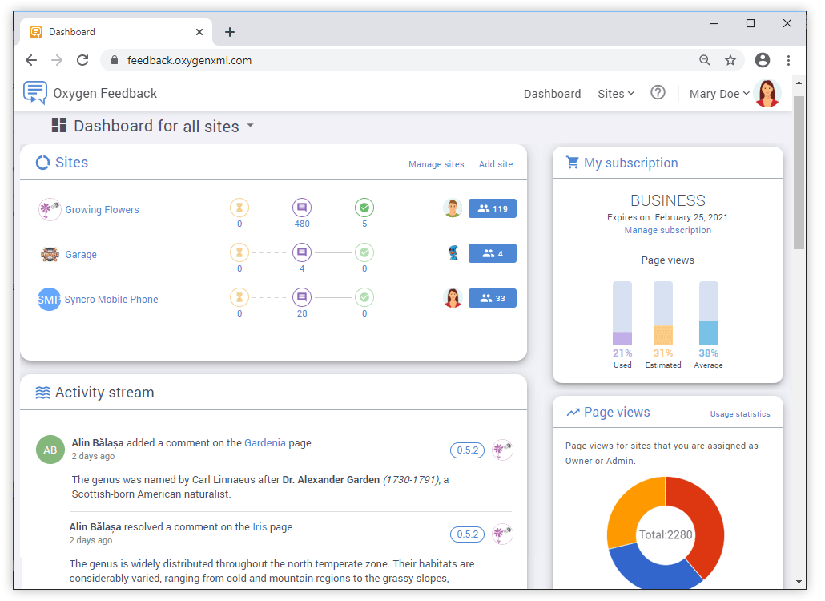Open the Mary Doe user menu

tap(719, 94)
